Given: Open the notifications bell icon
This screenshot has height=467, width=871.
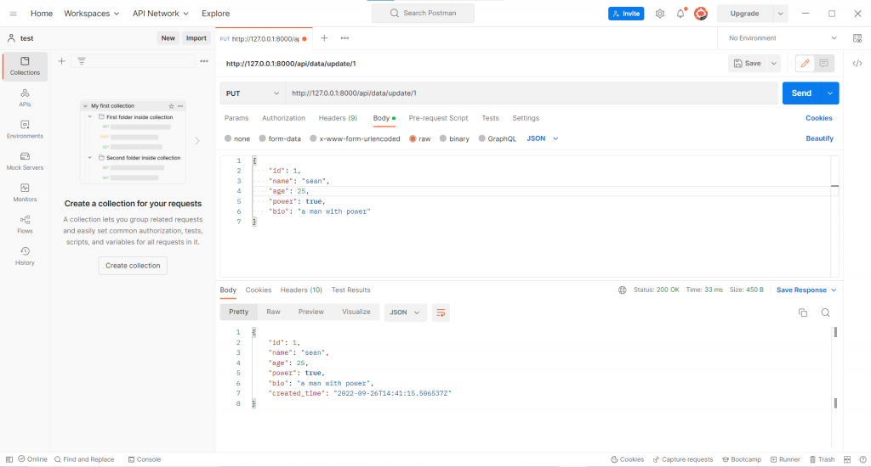Looking at the screenshot, I should [x=680, y=14].
